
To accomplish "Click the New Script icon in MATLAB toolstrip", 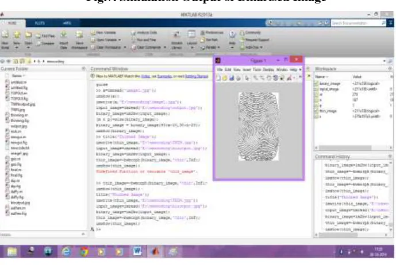I will coord(5,34).
